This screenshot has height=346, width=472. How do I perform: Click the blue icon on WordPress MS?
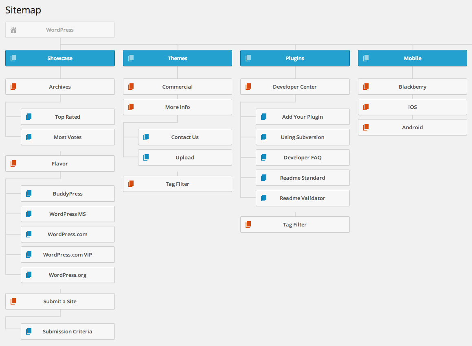tap(29, 214)
